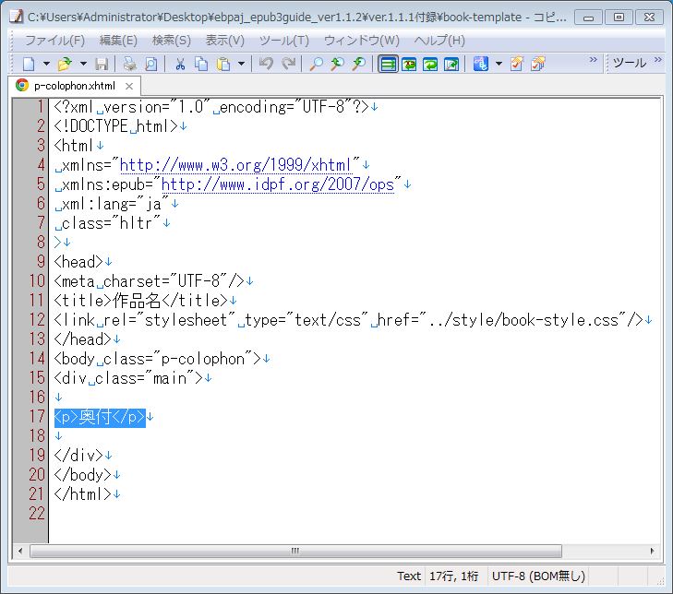Maximize the editor window

coord(619,18)
